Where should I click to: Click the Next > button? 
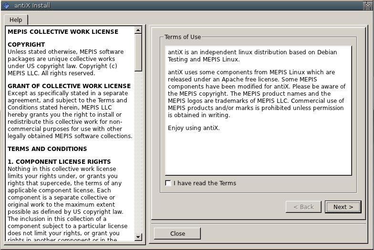coord(343,207)
